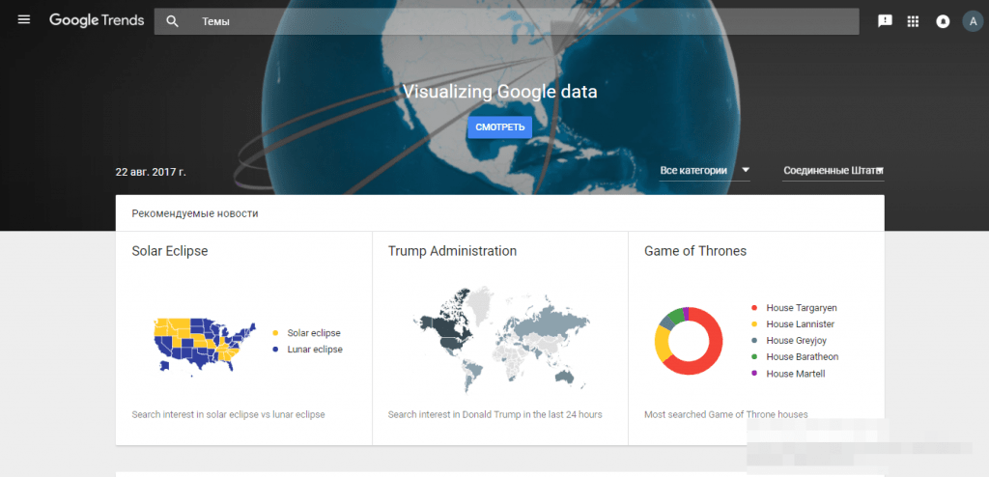The height and width of the screenshot is (477, 989).
Task: Select the yellow Solar eclipse legend dot
Action: click(275, 333)
